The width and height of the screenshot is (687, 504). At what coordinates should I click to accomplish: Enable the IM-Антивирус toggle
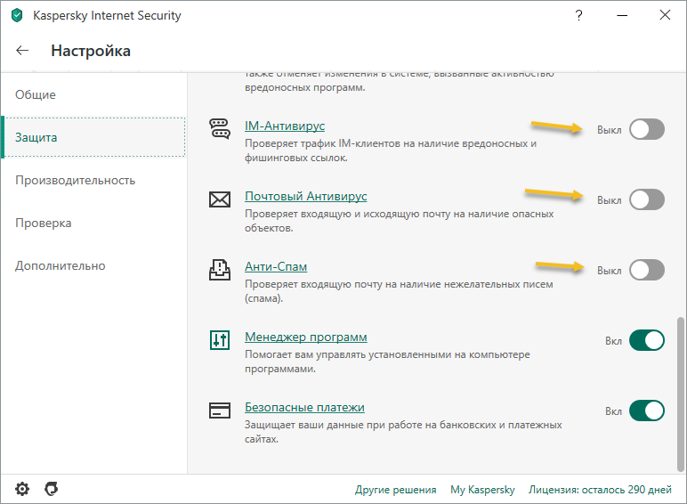click(x=646, y=129)
